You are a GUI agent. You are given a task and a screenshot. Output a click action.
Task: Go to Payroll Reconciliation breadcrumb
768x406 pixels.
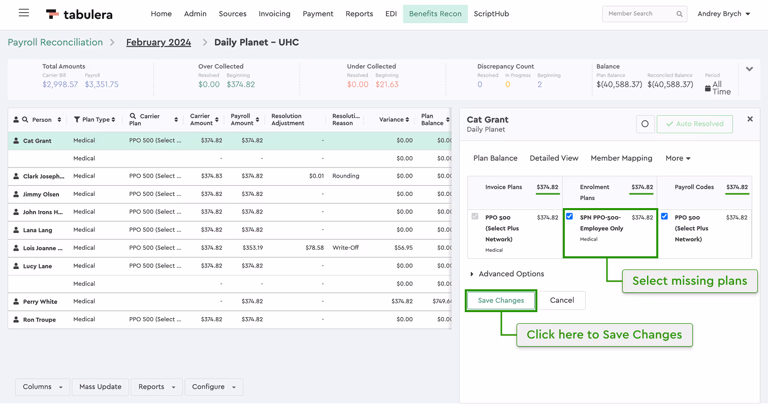pos(55,42)
